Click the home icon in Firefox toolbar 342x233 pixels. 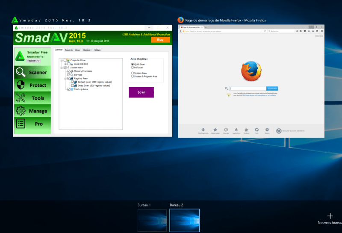[x=313, y=31]
